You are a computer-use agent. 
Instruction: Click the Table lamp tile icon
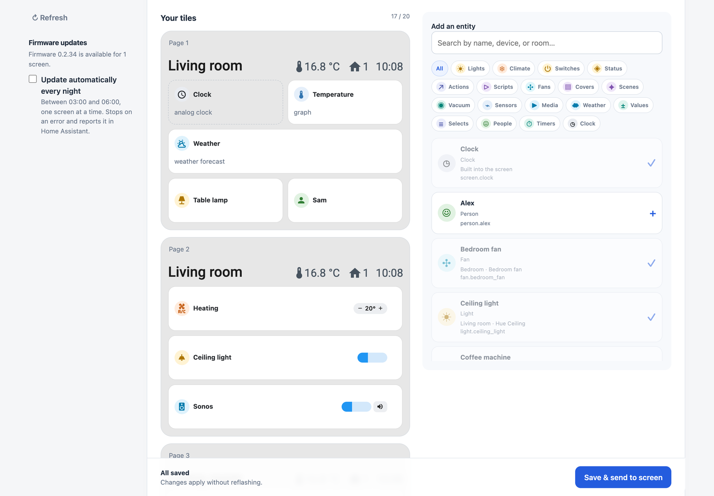[x=182, y=200]
